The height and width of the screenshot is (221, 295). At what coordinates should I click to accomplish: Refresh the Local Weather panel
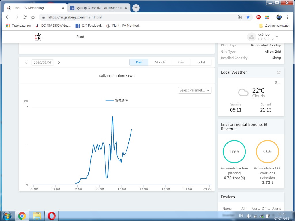point(279,73)
